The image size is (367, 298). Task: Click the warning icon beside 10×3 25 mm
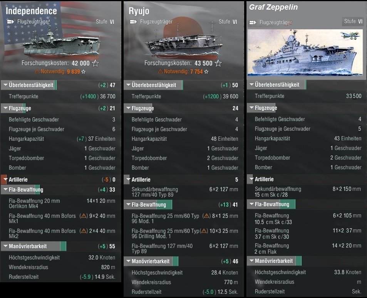[206, 231]
